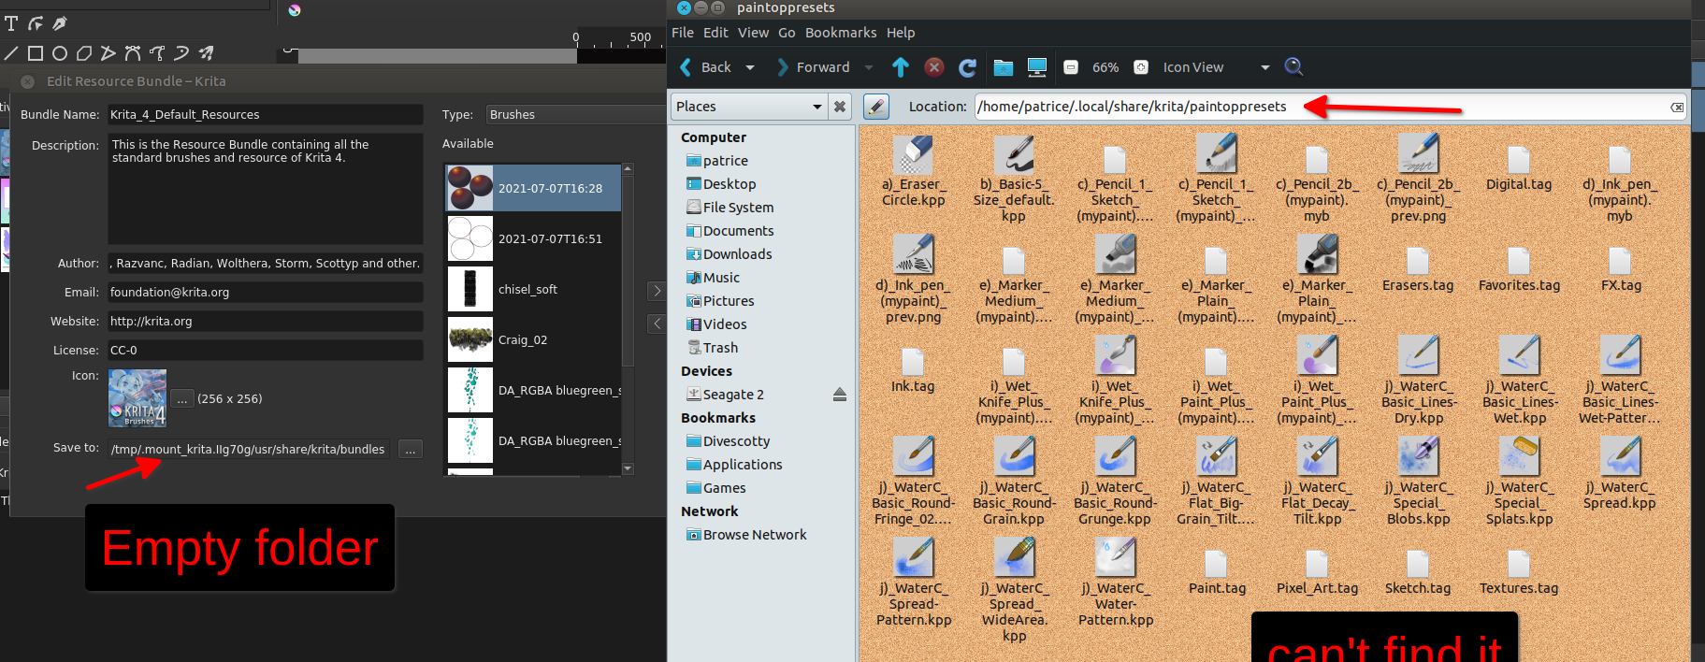Select the a)_Eraser_Circle.kpp file
Viewport: 1705px width, 662px height.
(x=914, y=172)
